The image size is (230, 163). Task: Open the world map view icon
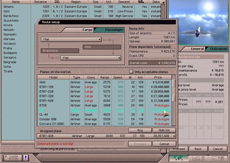179,158
